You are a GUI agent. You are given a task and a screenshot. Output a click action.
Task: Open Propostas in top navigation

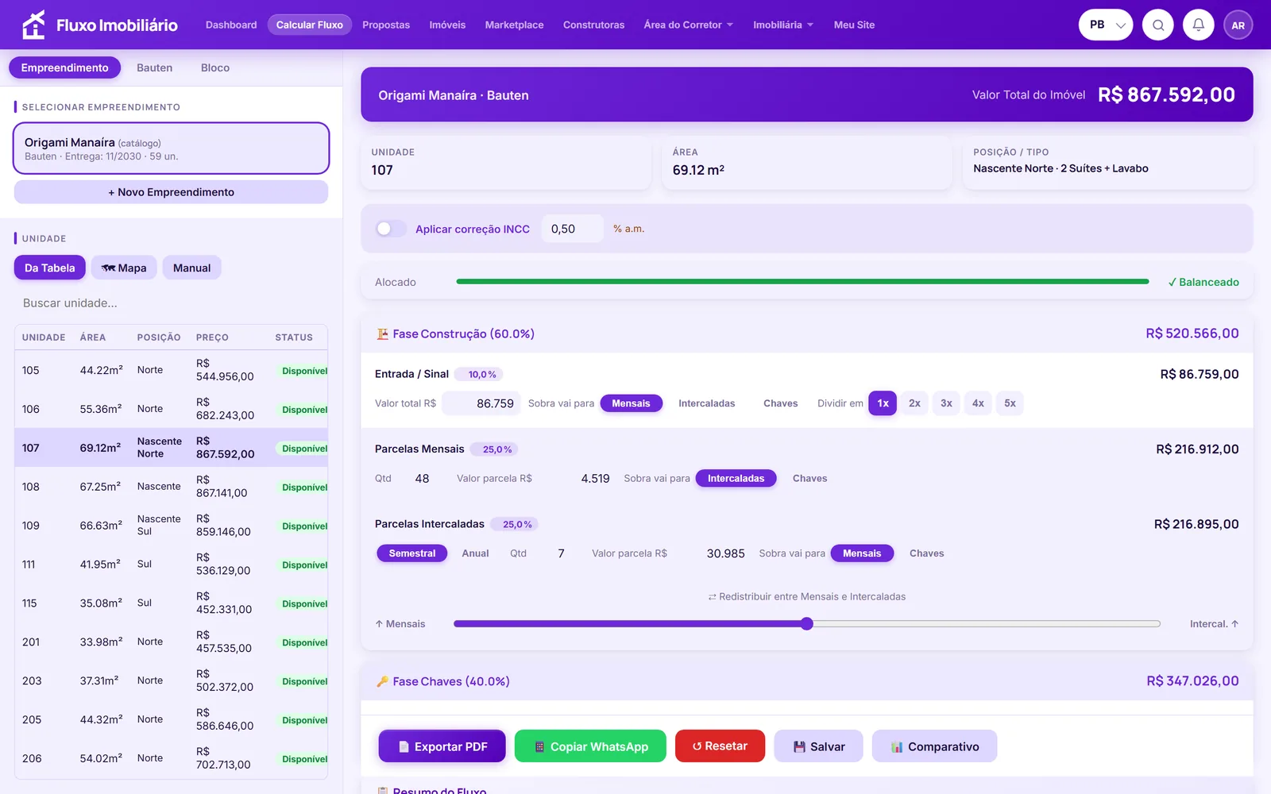point(386,25)
